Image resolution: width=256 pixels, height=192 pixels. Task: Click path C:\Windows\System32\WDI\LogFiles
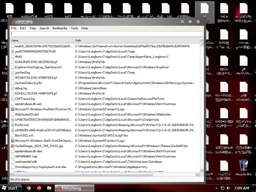pos(101,135)
